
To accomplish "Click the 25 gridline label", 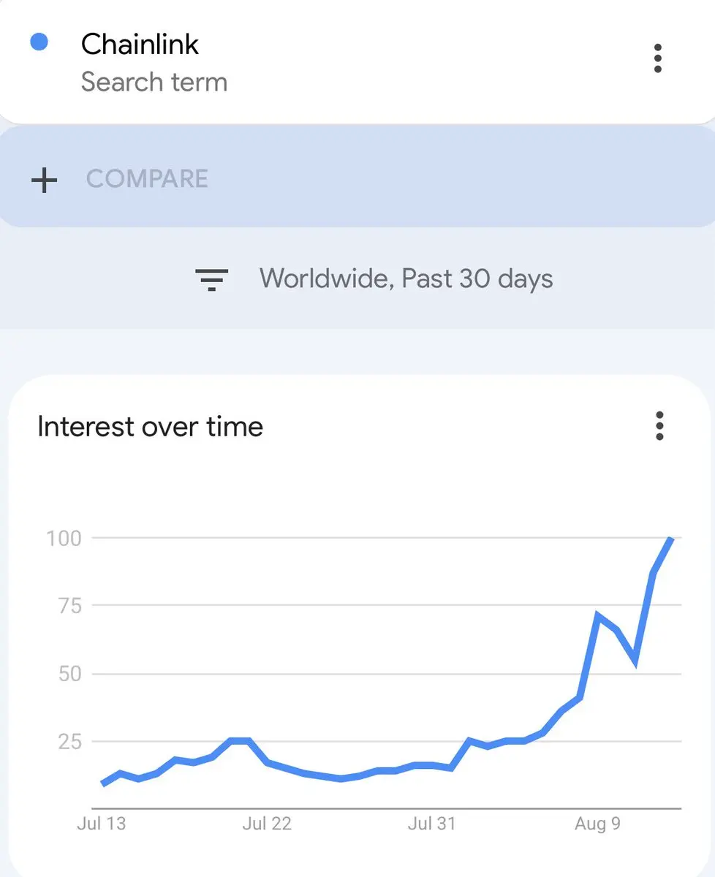I will pos(69,741).
